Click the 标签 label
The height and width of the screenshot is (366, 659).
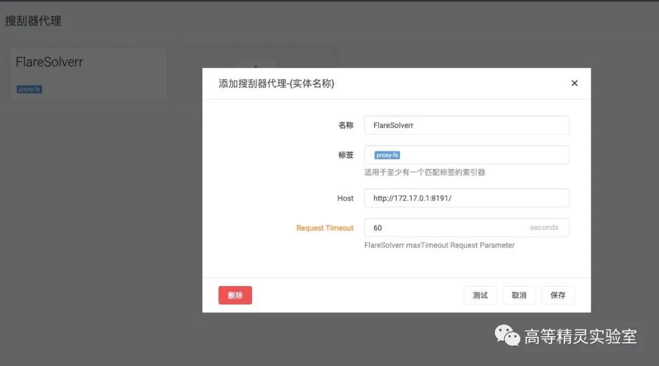[x=346, y=155]
